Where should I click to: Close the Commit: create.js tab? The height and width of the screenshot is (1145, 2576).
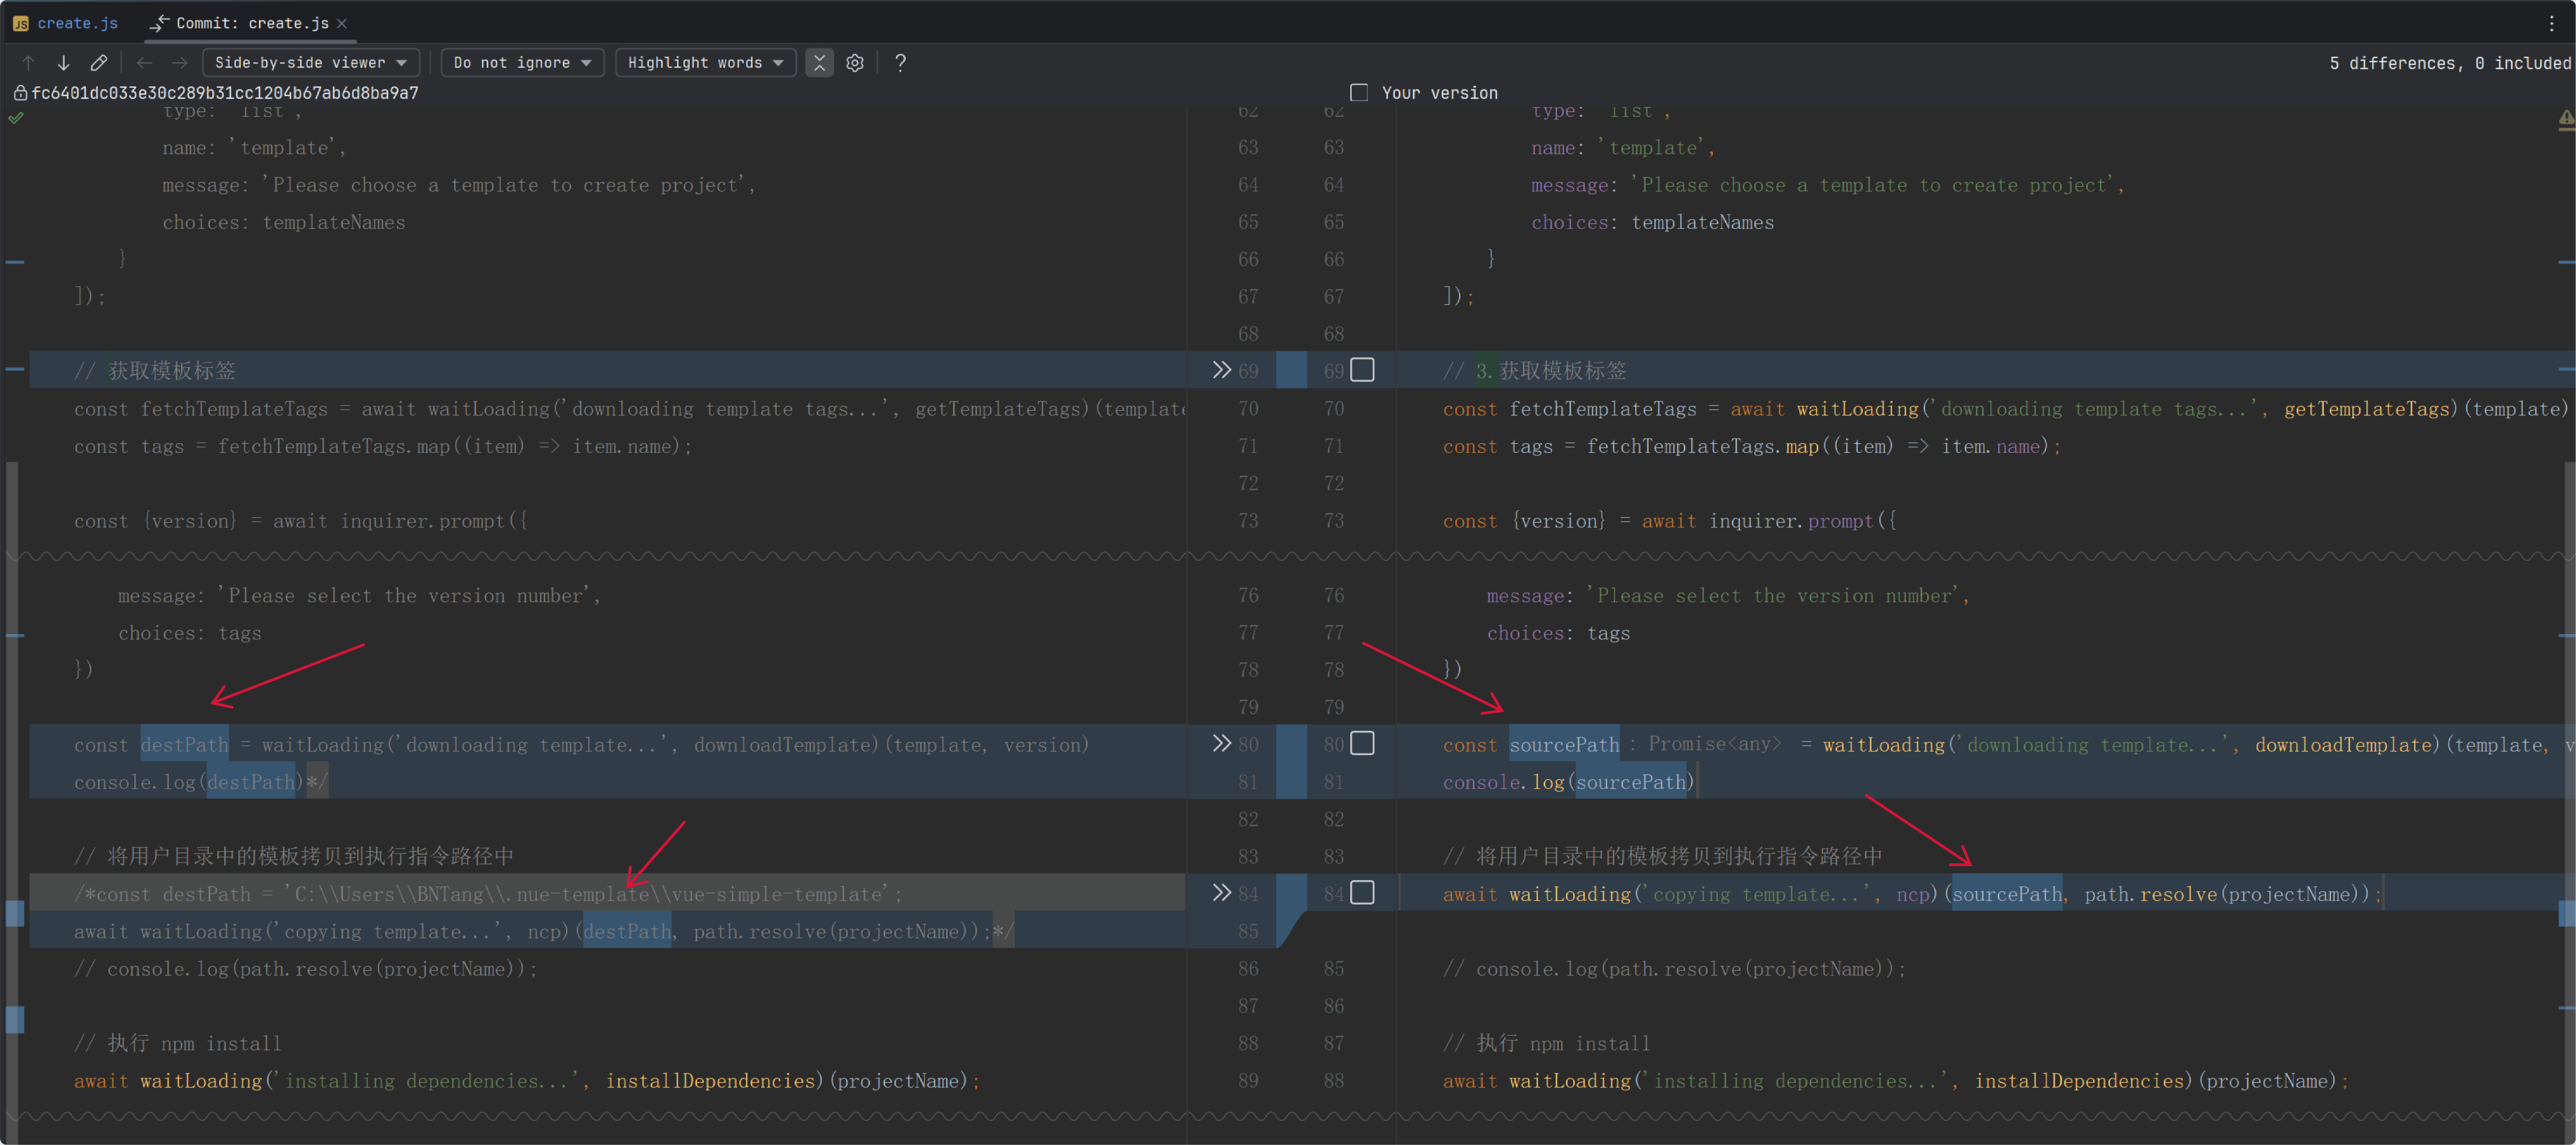coord(342,22)
